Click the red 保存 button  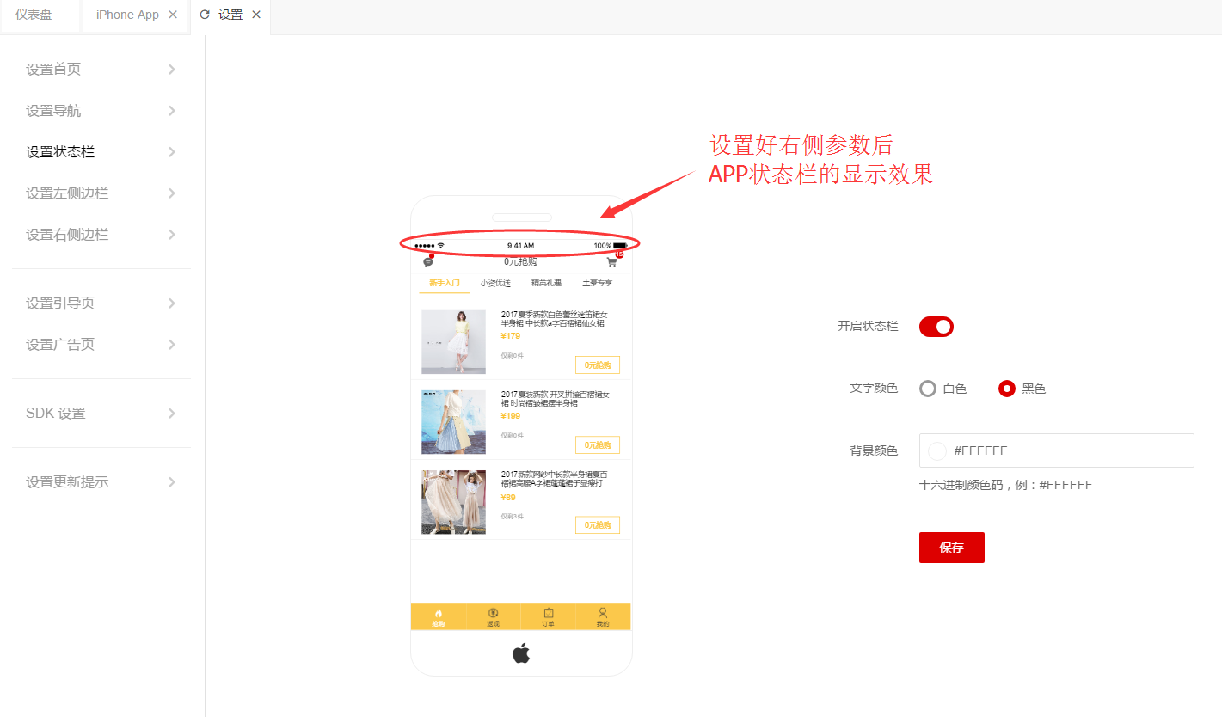coord(951,548)
